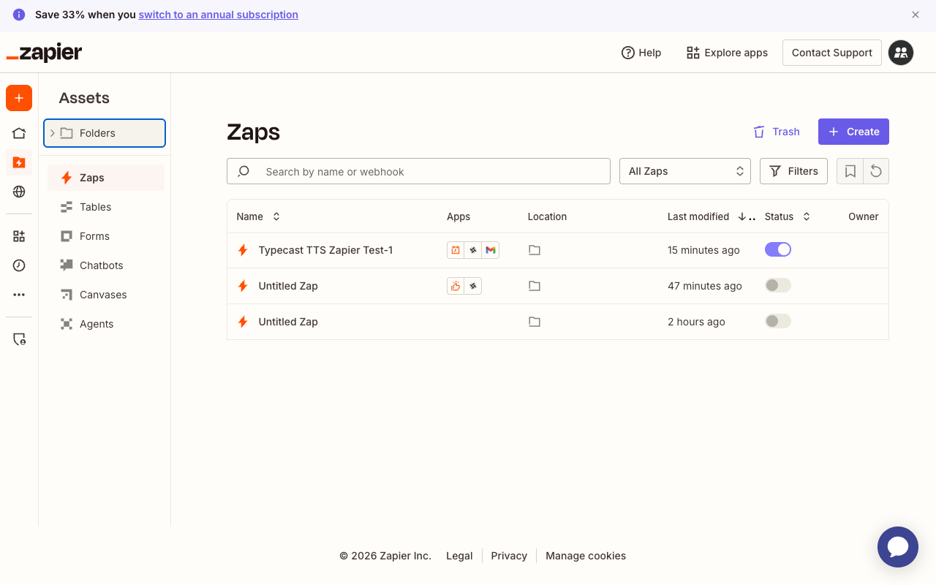
Task: Open Help
Action: tap(641, 53)
